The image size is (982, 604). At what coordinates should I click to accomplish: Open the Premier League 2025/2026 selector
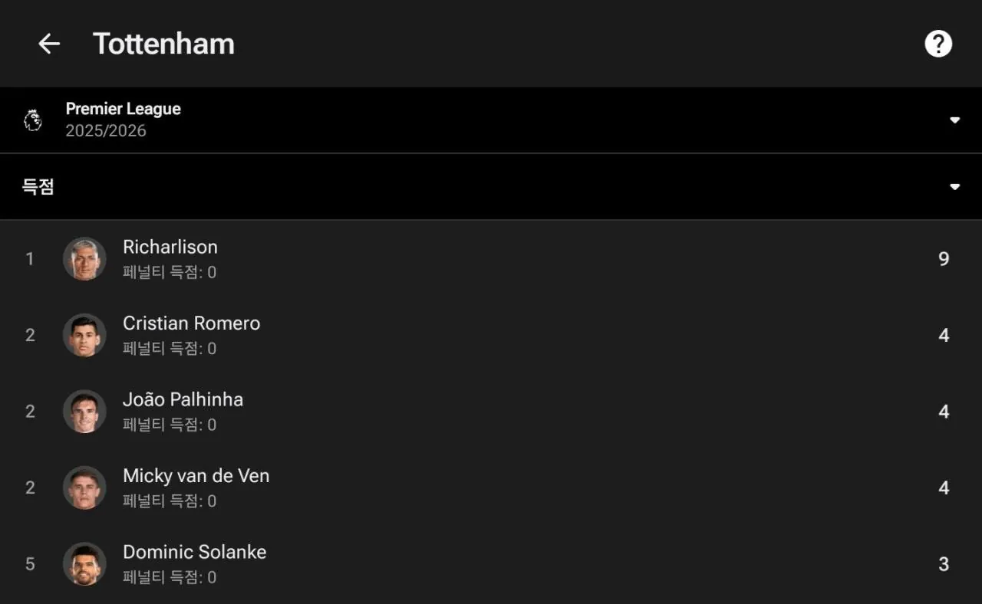point(123,120)
